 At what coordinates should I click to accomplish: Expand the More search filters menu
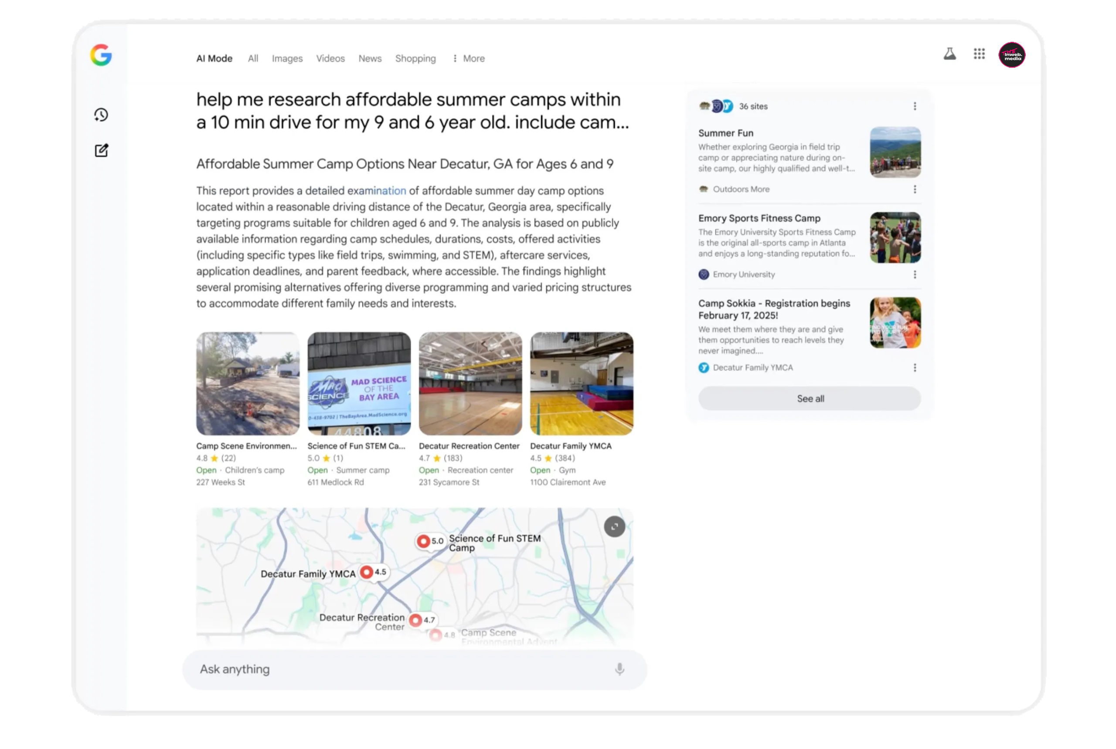tap(468, 58)
